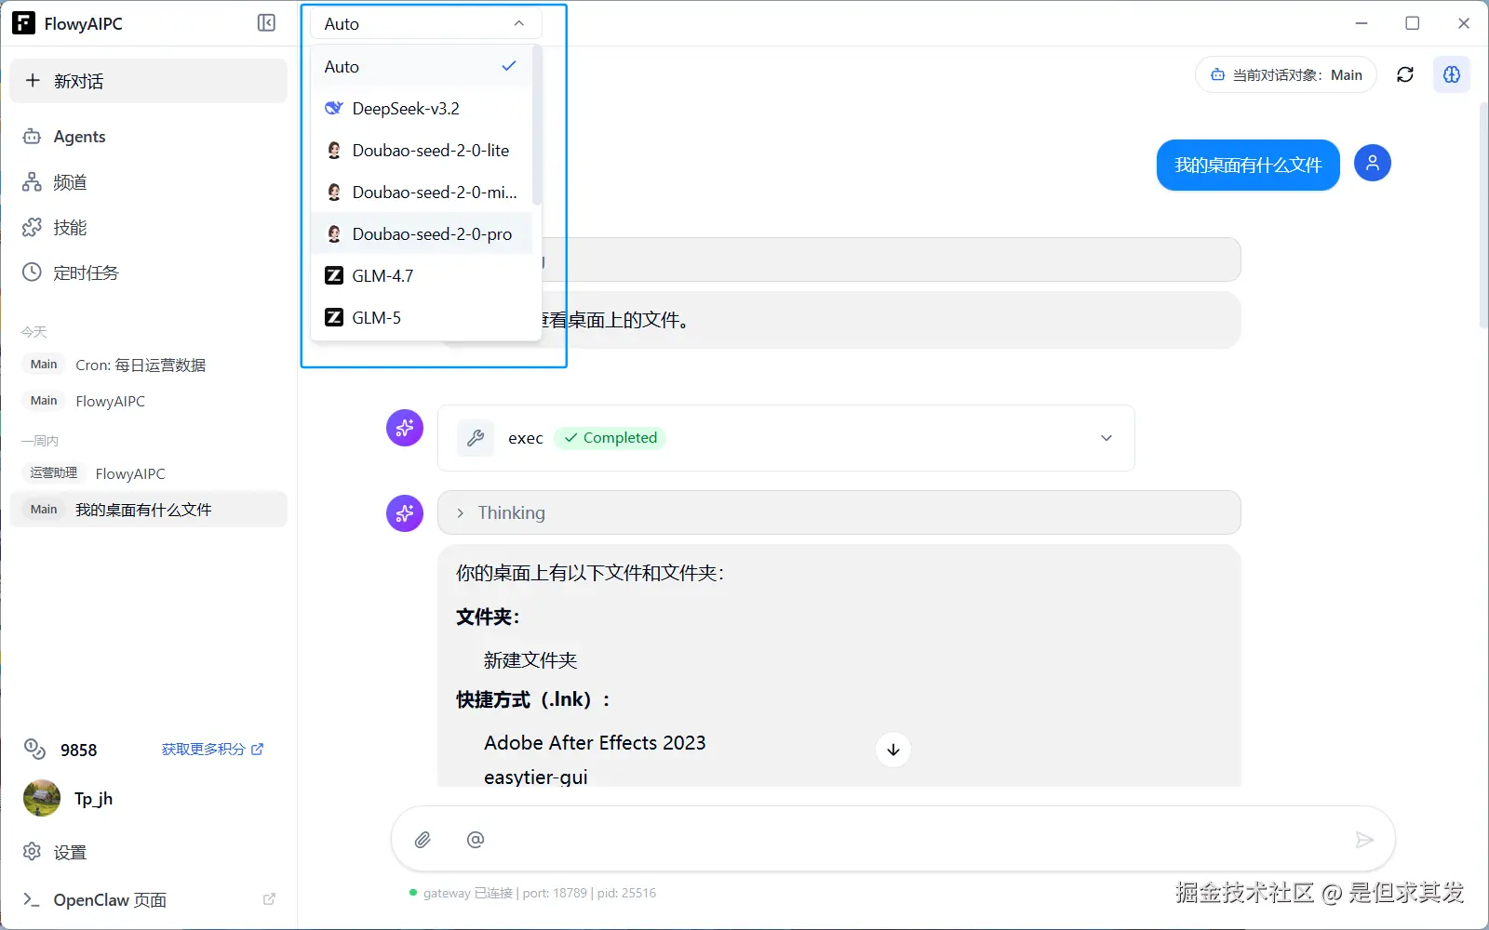Screen dimensions: 1489x930
Task: Attach a file with the paperclip icon
Action: [423, 839]
